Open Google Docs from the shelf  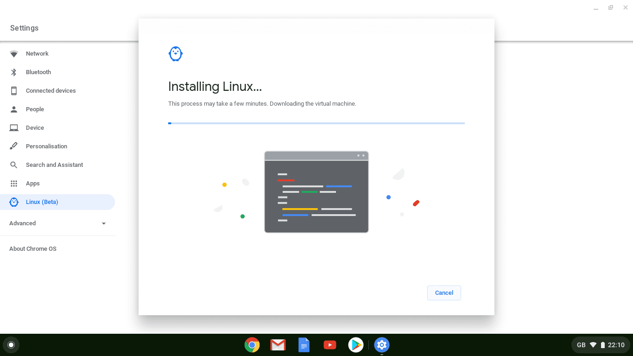304,345
